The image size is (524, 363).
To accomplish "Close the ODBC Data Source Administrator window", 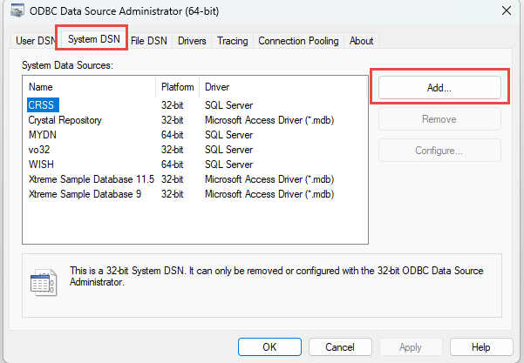I will tap(507, 10).
